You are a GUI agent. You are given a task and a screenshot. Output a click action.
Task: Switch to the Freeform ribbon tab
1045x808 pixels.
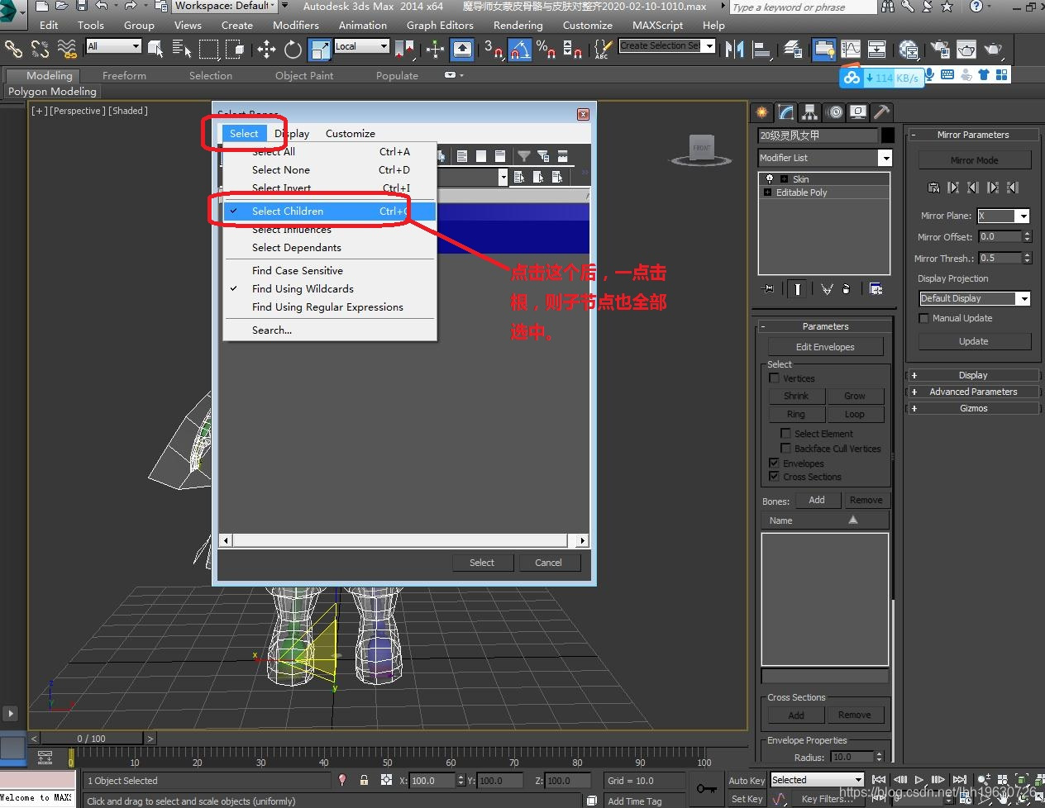[124, 76]
